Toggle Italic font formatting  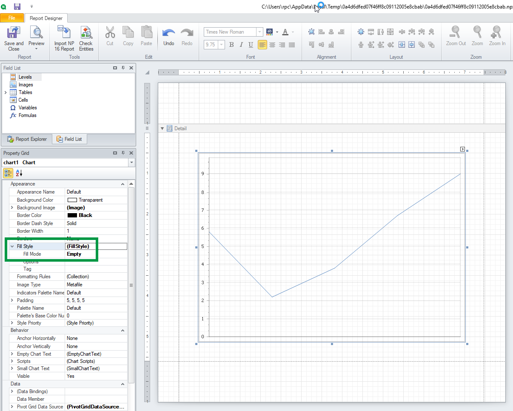(x=241, y=45)
